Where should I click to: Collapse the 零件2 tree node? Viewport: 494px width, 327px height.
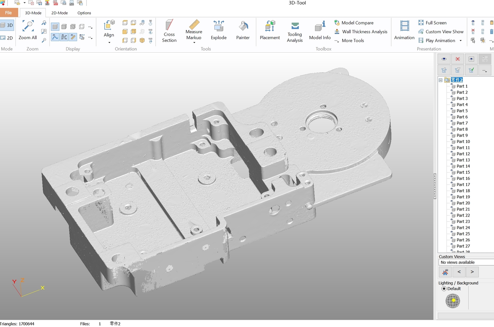[441, 80]
